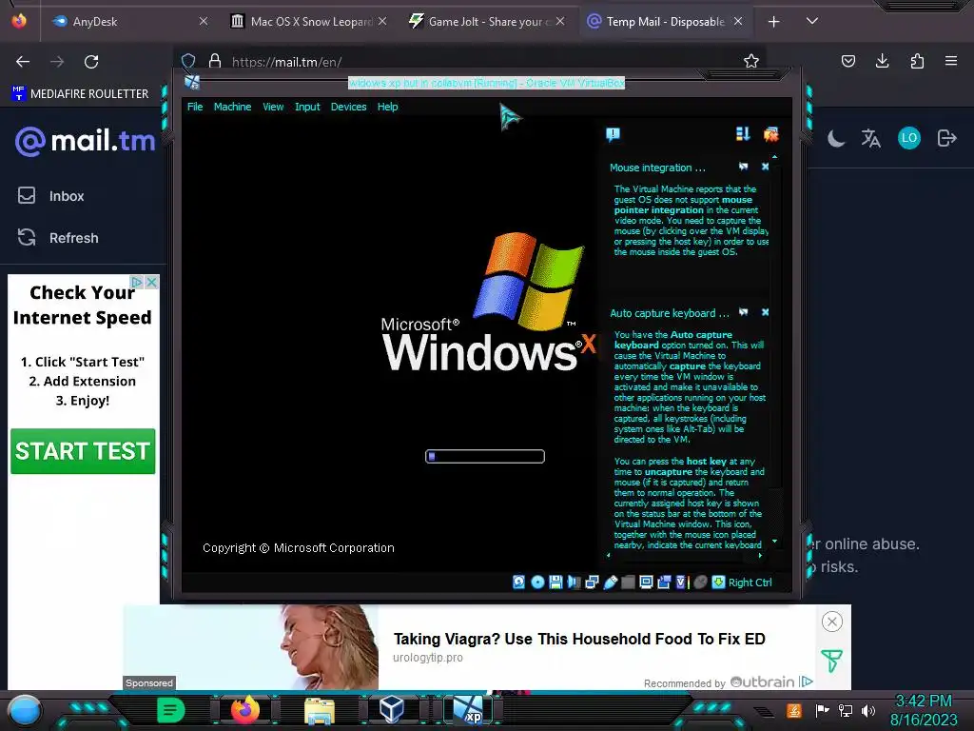Open the File menu in VirtualBox
The height and width of the screenshot is (731, 974).
pyautogui.click(x=195, y=107)
